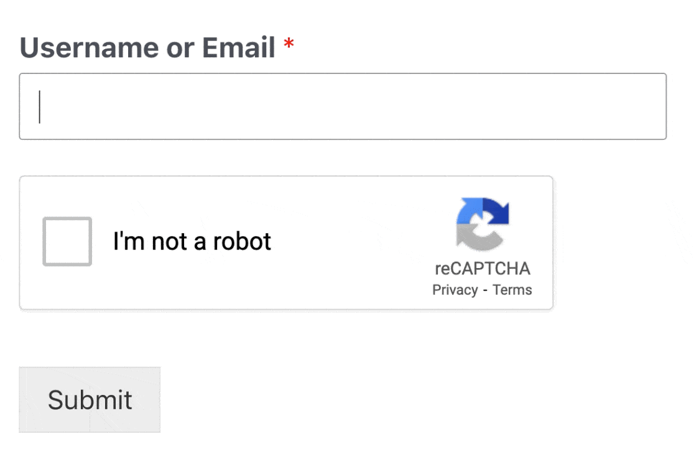Click the word "Submit" on the button
The width and height of the screenshot is (694, 454).
point(90,400)
